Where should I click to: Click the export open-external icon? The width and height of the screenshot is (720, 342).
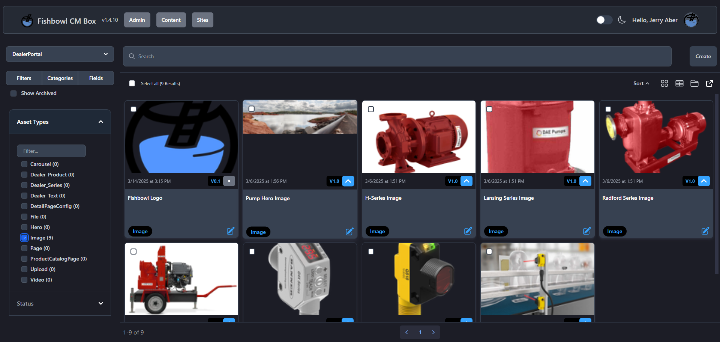pyautogui.click(x=709, y=83)
